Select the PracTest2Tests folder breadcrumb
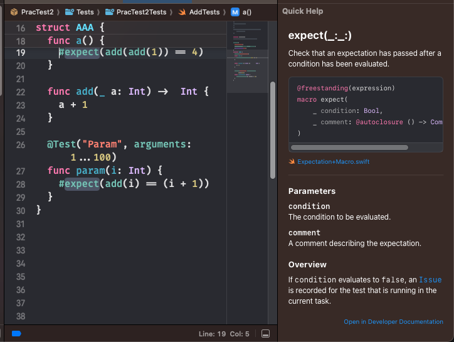454x342 pixels. coord(136,12)
